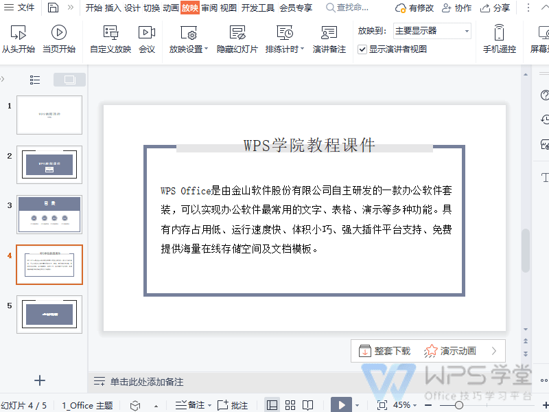Start slideshow from beginning (从头开始)
Screen dimensions: 549x412
(19, 39)
